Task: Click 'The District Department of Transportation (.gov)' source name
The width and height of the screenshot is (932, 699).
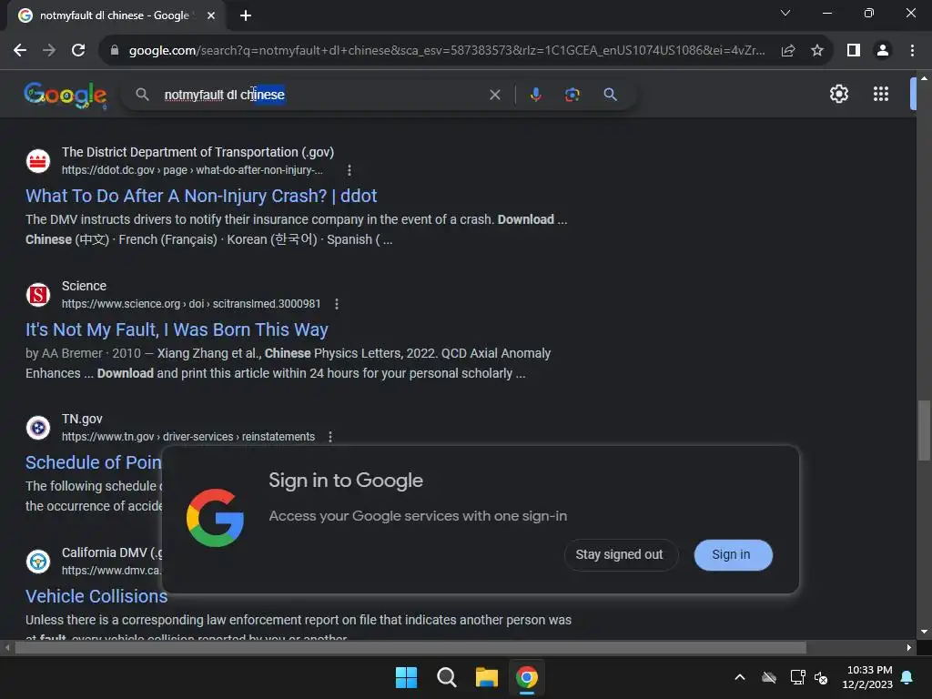Action: click(198, 152)
